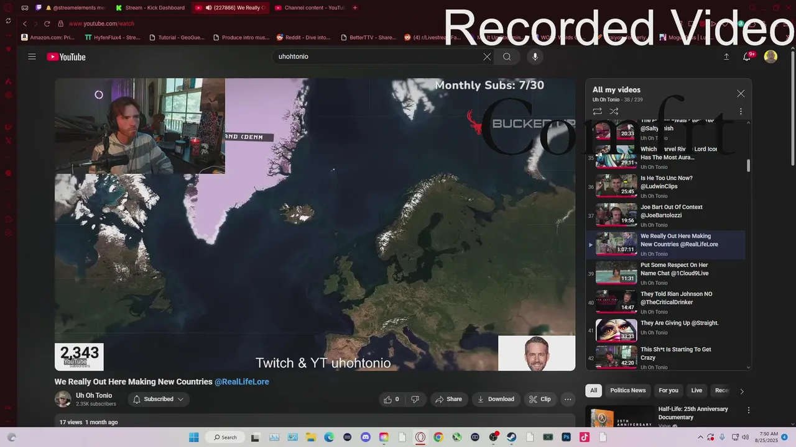Download this video
The width and height of the screenshot is (796, 447).
[x=496, y=399]
